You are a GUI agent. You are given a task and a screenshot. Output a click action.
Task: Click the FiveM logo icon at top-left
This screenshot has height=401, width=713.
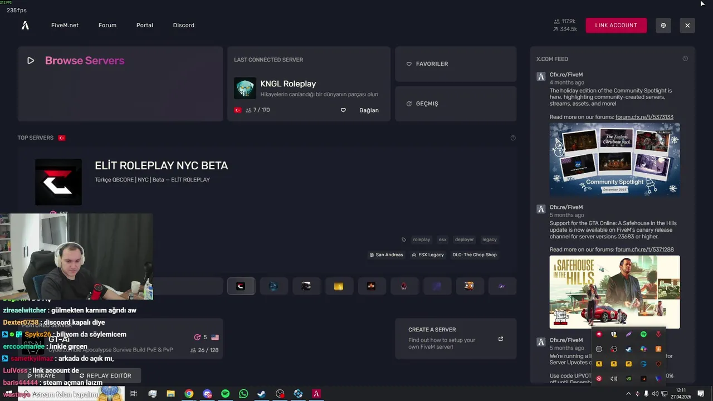(25, 25)
